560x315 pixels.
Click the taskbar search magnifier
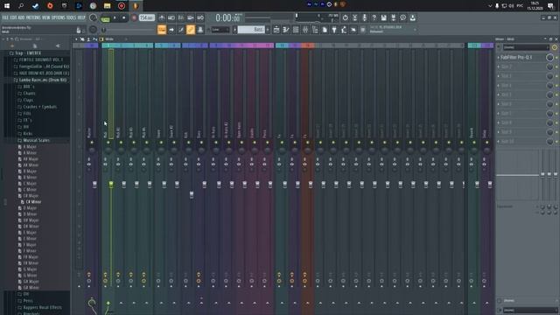point(21,6)
